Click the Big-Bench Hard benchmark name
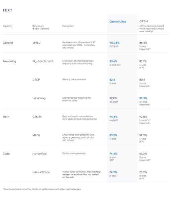Image resolution: width=172 pixels, height=202 pixels. tap(42, 61)
